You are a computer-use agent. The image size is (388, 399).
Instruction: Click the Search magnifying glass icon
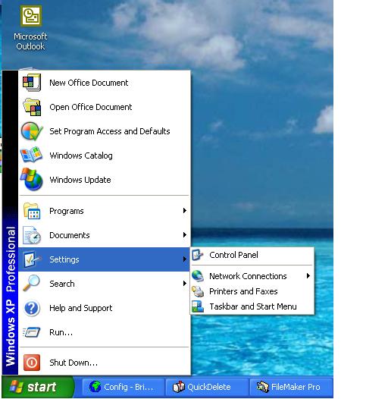point(31,283)
